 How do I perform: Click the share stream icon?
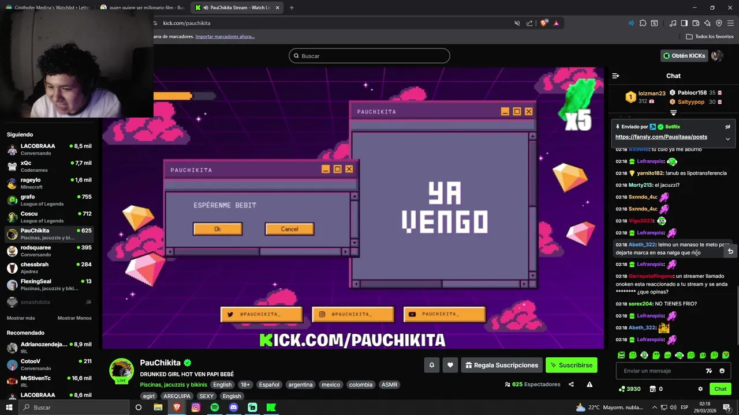(571, 384)
